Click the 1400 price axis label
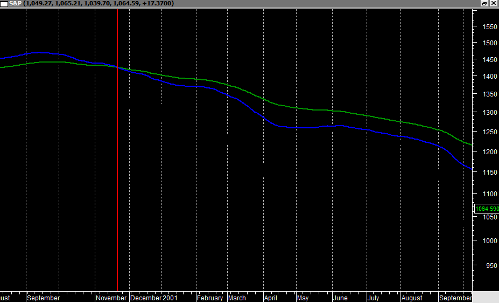 click(x=490, y=76)
